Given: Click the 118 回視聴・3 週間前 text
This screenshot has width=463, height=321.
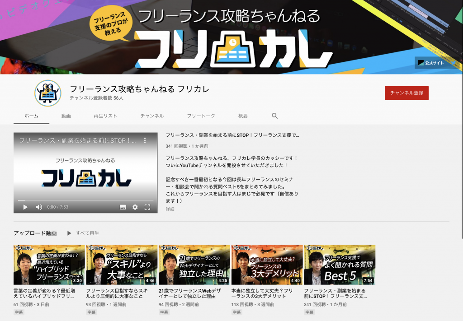Looking at the screenshot, I should tap(253, 304).
